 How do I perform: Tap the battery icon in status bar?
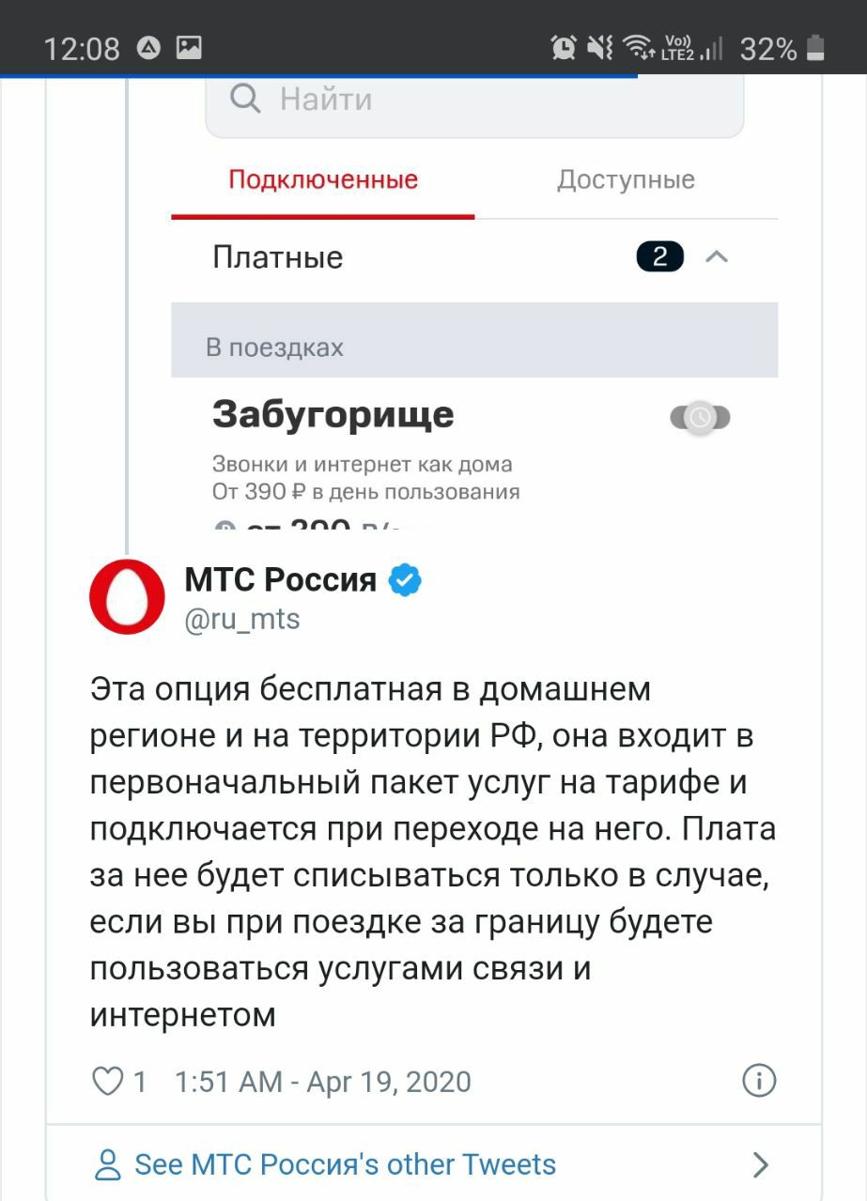(815, 47)
